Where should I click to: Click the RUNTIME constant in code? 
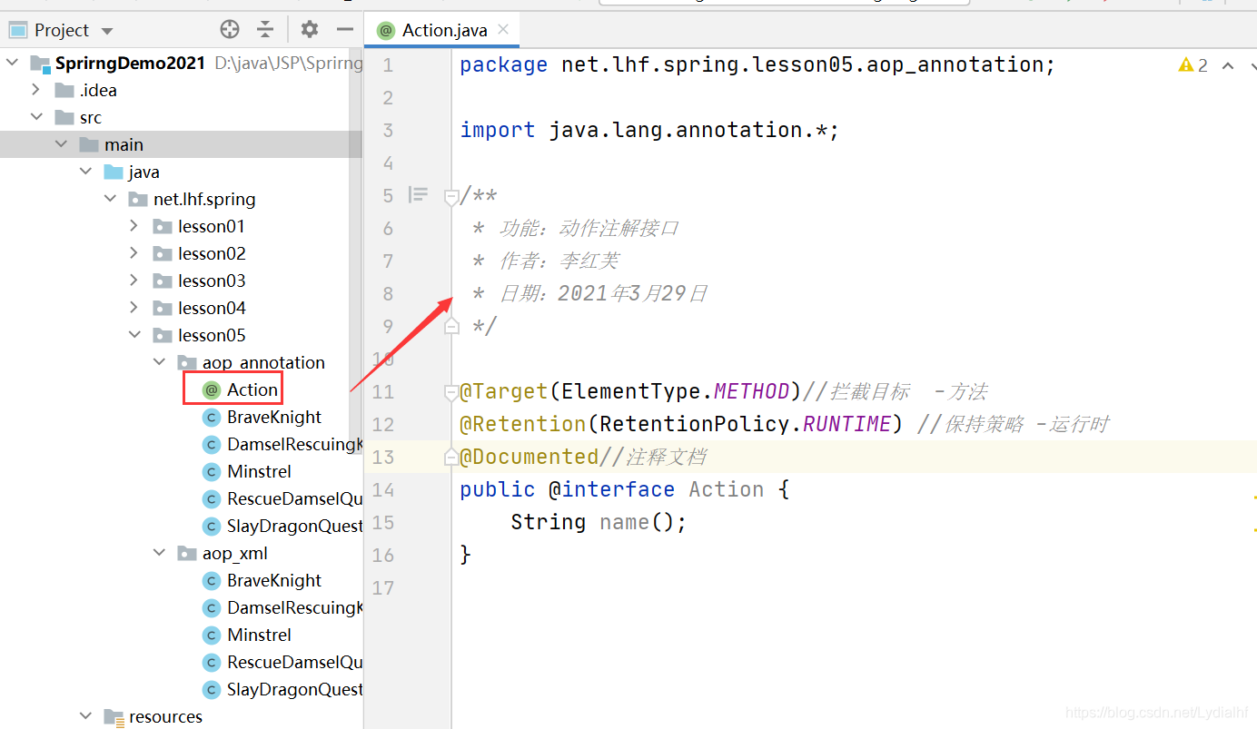[846, 424]
